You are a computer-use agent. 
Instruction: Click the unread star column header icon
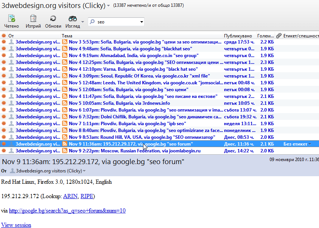click(x=4, y=36)
